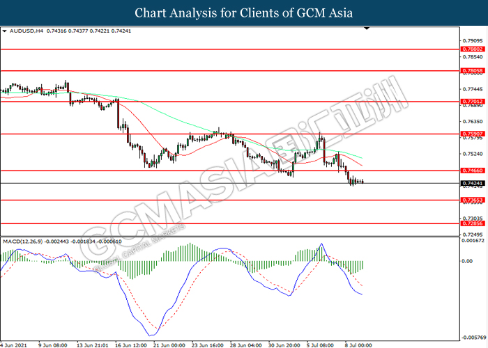Click the 0.73035 price axis value
Viewport: 488px width, 348px height.
click(x=473, y=219)
